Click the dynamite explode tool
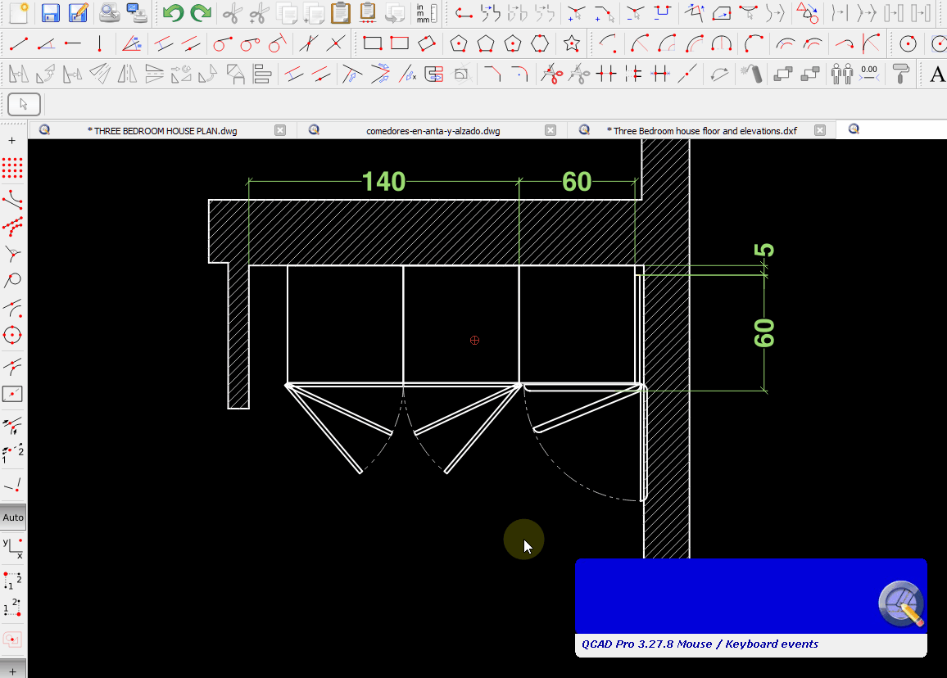Viewport: 947px width, 678px height. point(751,75)
